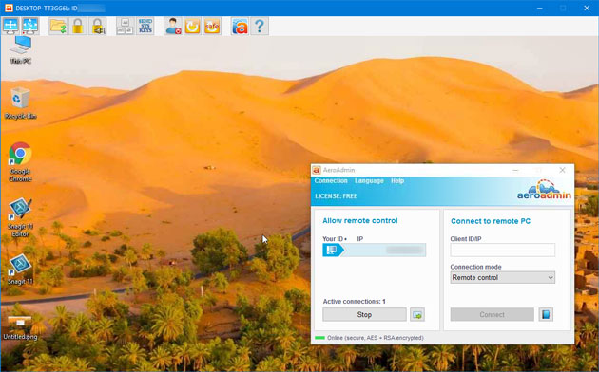The height and width of the screenshot is (372, 599).
Task: Click the AeroAdmin logo toolbar icon
Action: [240, 26]
